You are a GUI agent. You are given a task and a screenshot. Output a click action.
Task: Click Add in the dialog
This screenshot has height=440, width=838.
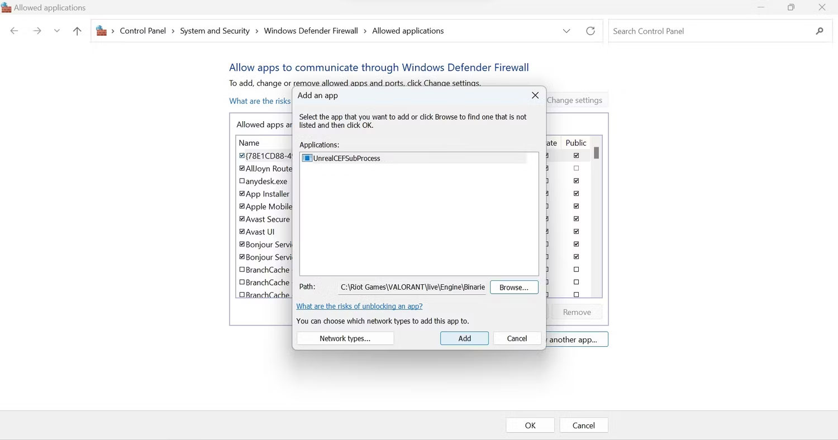click(x=465, y=338)
